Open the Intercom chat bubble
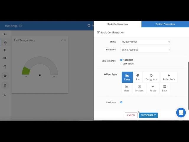Screen dimensions: 189x142 [181, 112]
